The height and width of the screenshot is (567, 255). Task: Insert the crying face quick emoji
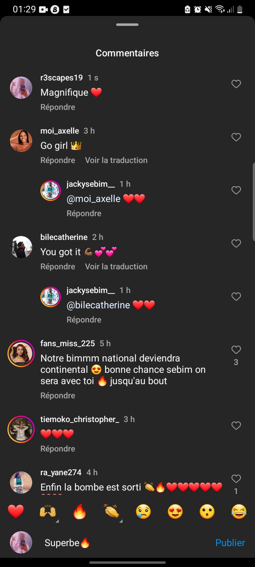coord(143,512)
